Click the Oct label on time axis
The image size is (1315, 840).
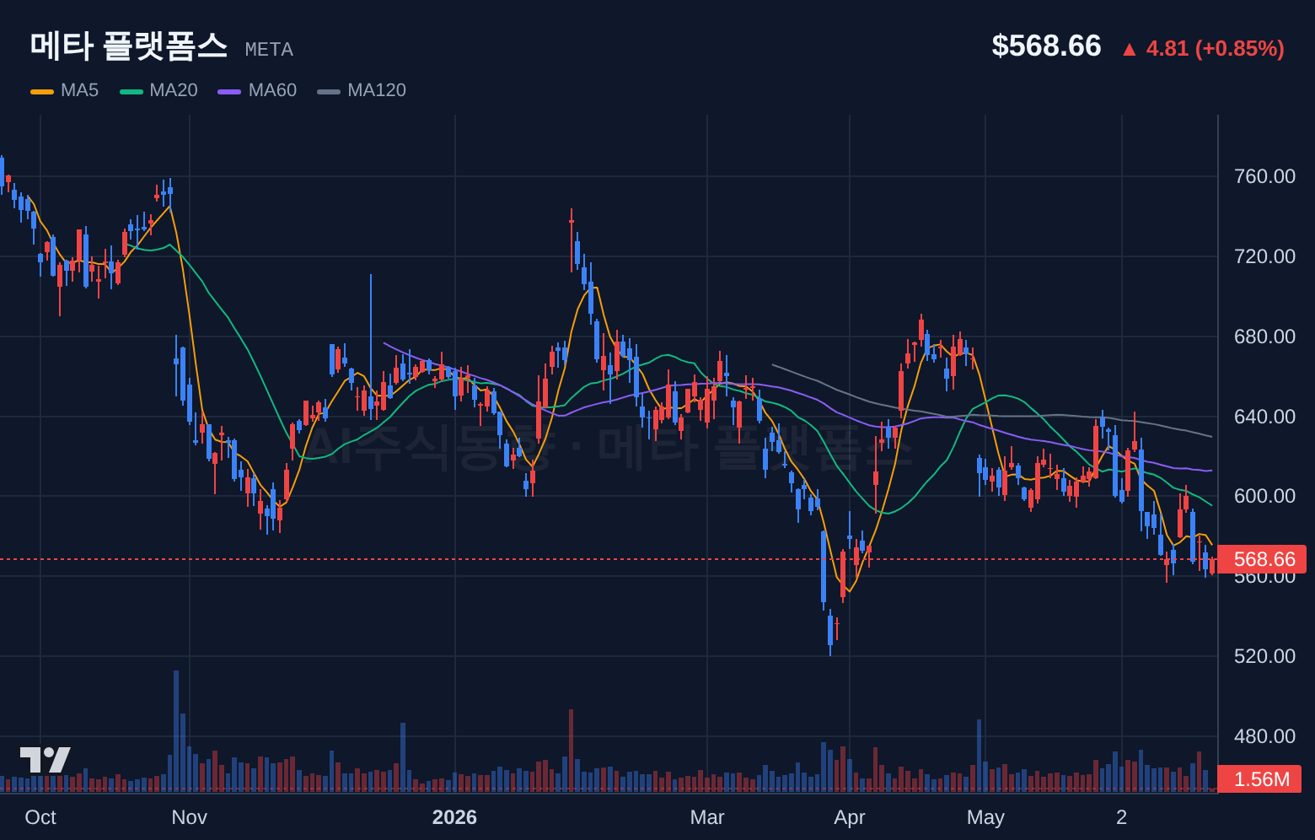point(40,817)
